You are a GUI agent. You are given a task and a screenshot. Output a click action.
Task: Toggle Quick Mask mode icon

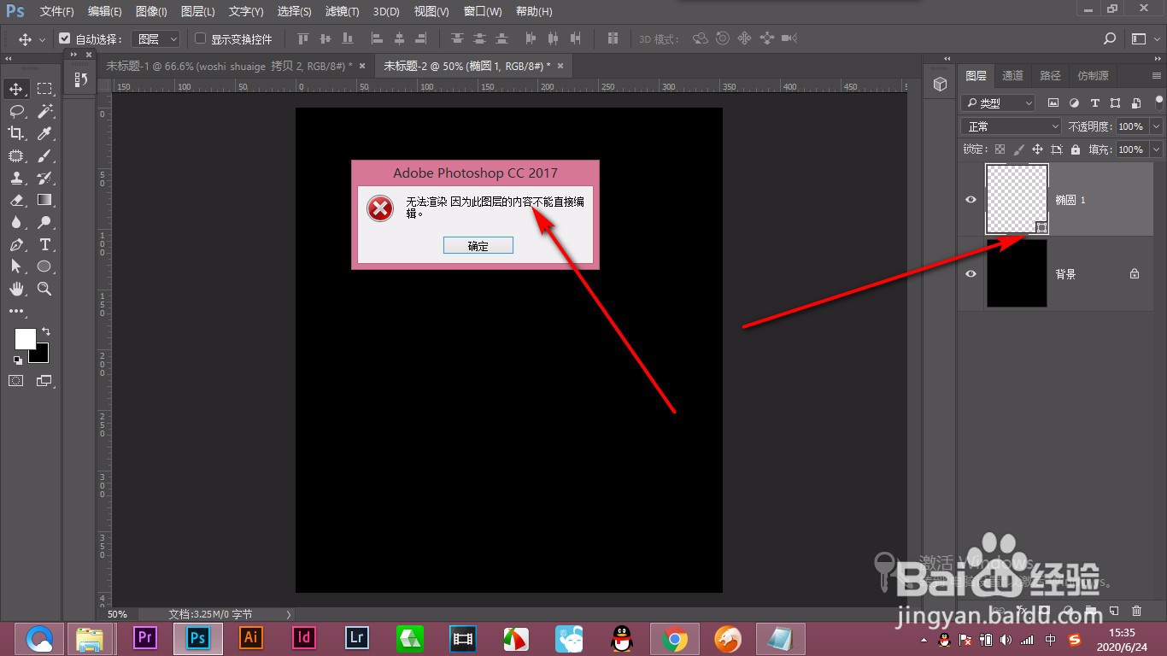coord(16,380)
